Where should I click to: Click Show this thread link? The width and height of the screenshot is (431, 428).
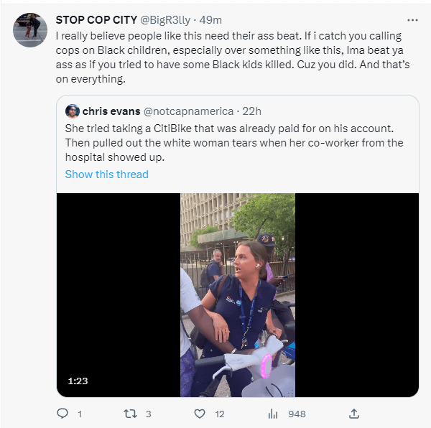(x=106, y=175)
